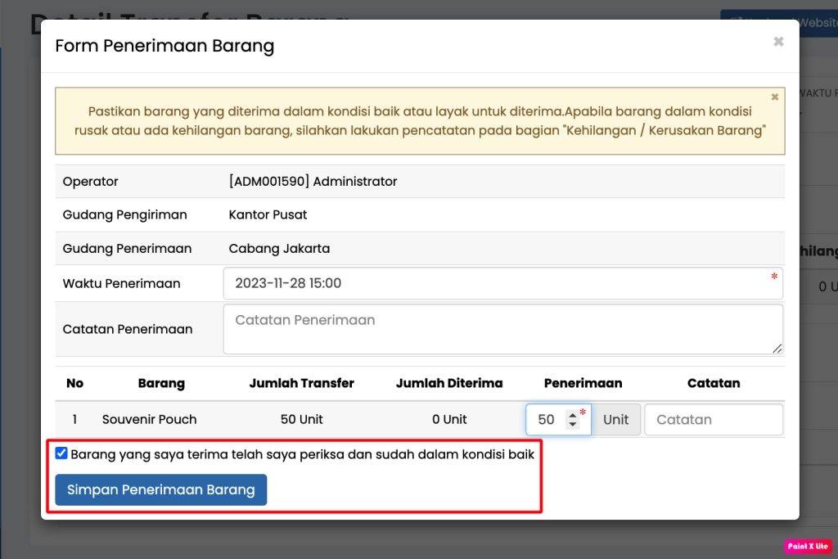Click the Cabang Jakarta warehouse value
838x559 pixels.
pos(279,248)
